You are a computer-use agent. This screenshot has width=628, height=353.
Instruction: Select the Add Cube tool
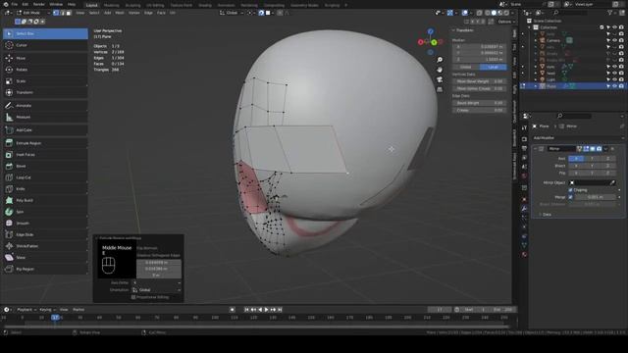coord(45,130)
